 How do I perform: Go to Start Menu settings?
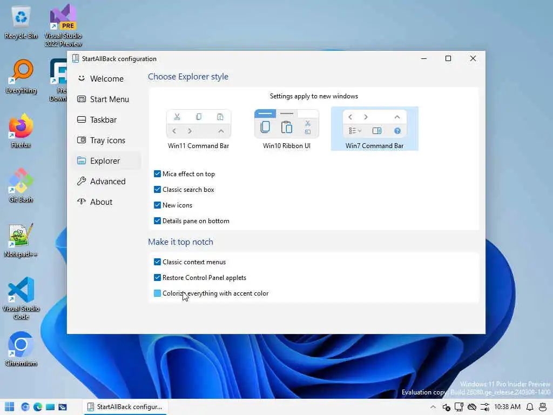pos(107,99)
